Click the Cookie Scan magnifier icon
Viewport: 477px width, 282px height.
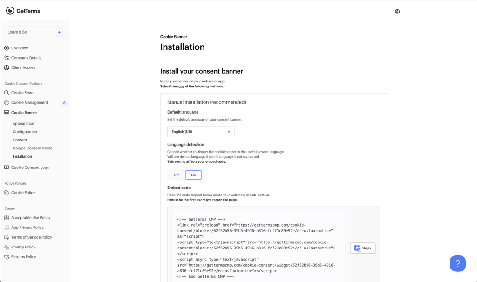click(7, 93)
